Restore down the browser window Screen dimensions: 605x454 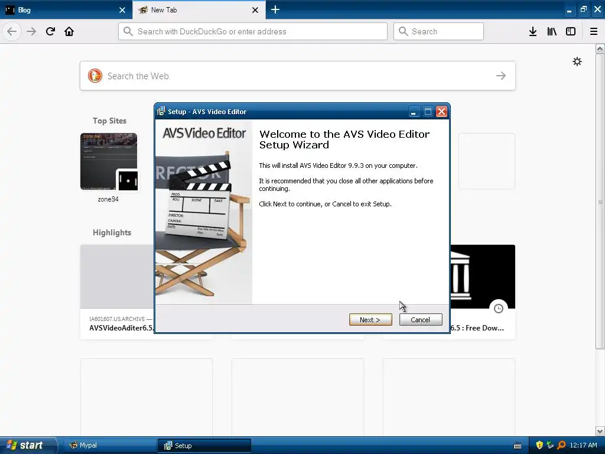tap(583, 9)
